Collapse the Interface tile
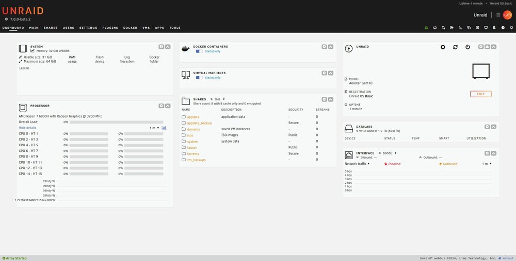The height and width of the screenshot is (261, 516). click(494, 153)
